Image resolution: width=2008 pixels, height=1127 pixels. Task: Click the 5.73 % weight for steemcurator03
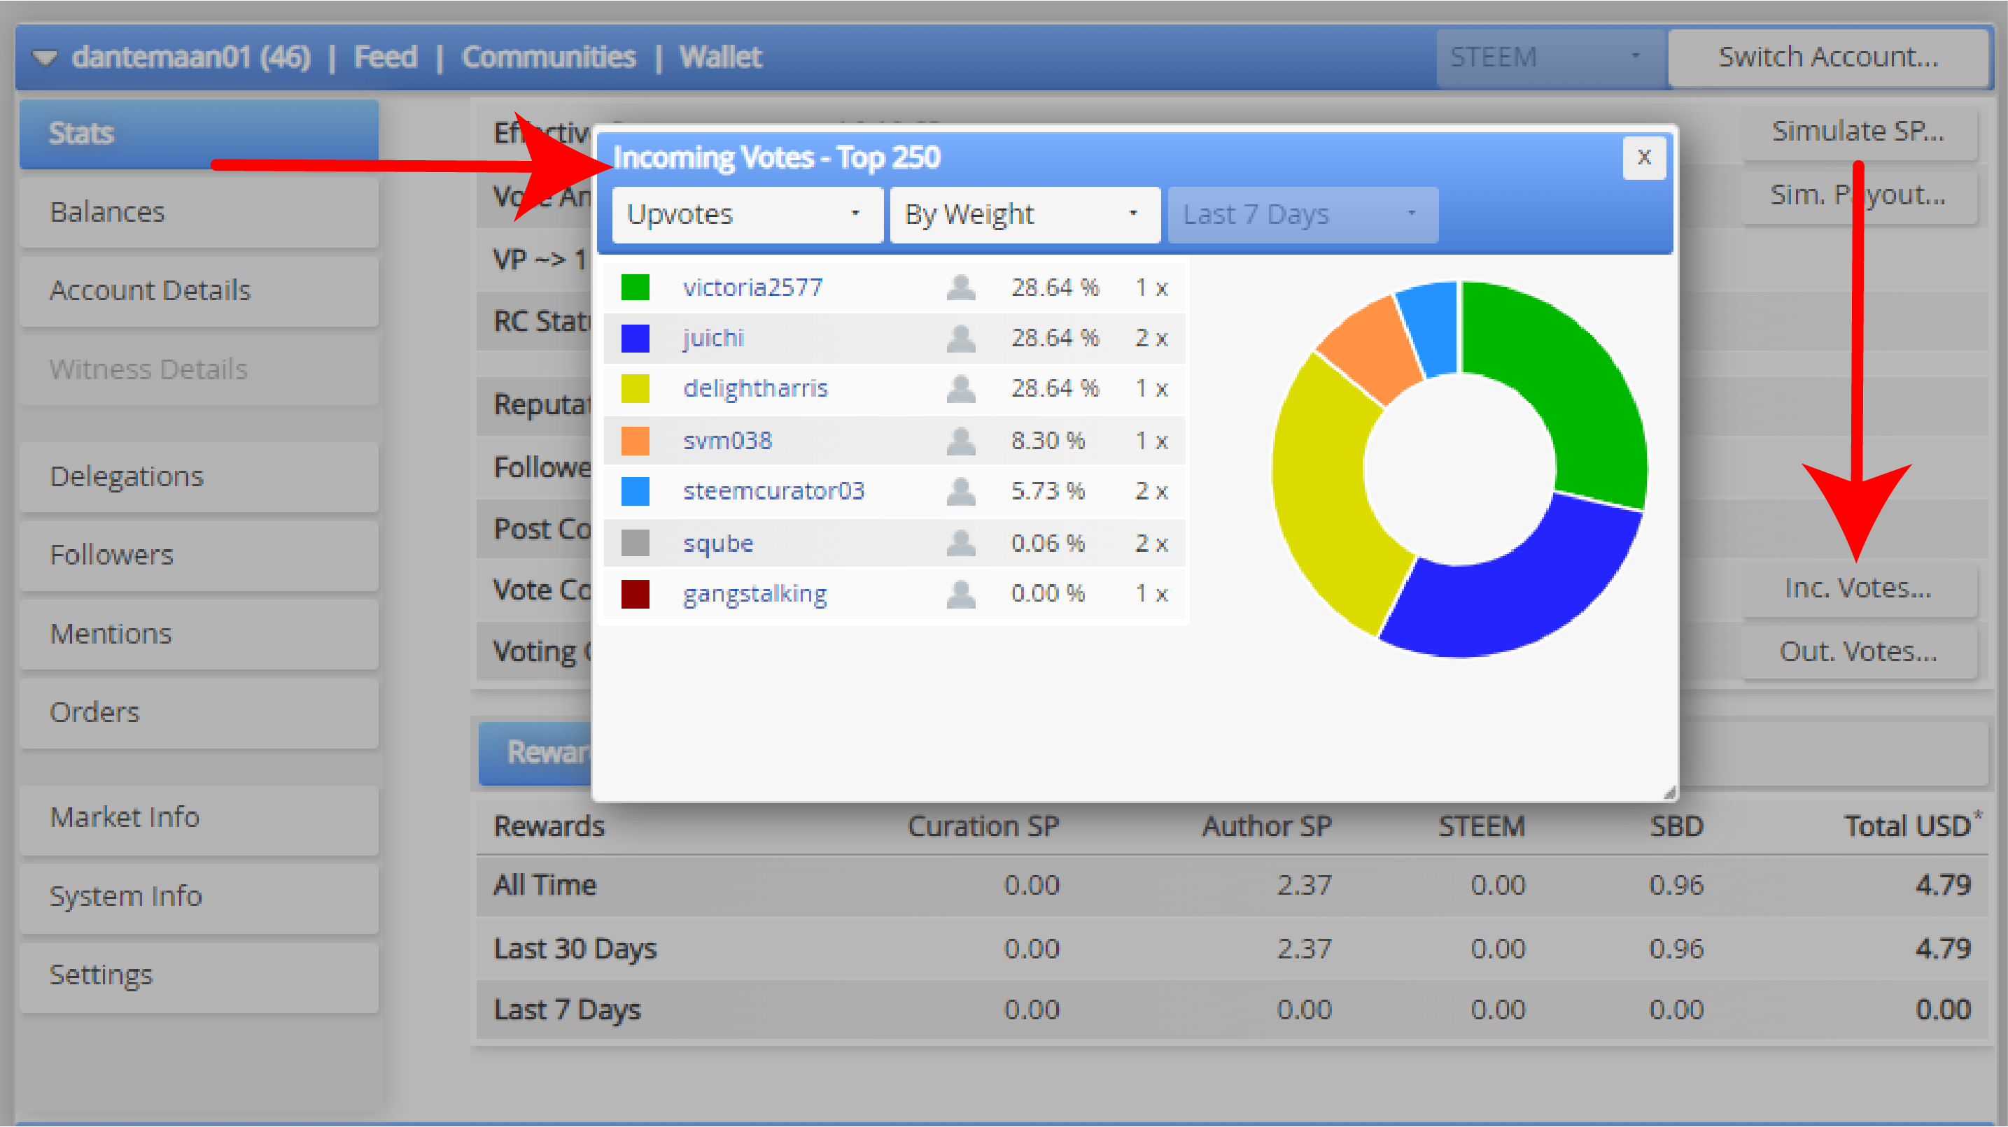[x=1048, y=491]
